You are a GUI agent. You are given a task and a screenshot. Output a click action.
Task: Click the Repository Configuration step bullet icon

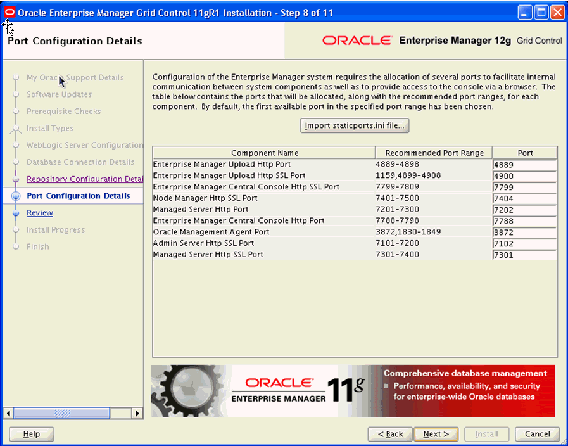point(16,179)
